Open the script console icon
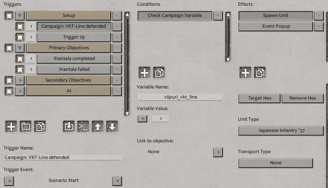 [x=83, y=127]
